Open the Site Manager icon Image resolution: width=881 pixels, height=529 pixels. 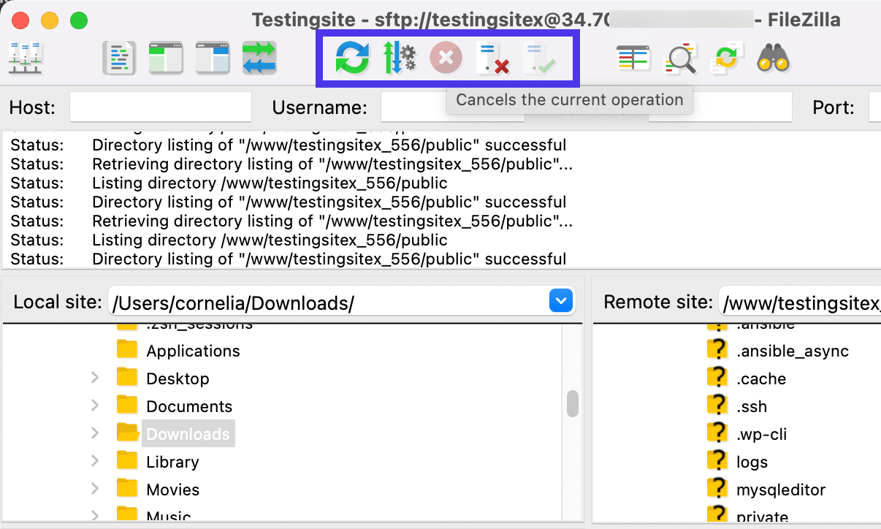click(x=26, y=58)
